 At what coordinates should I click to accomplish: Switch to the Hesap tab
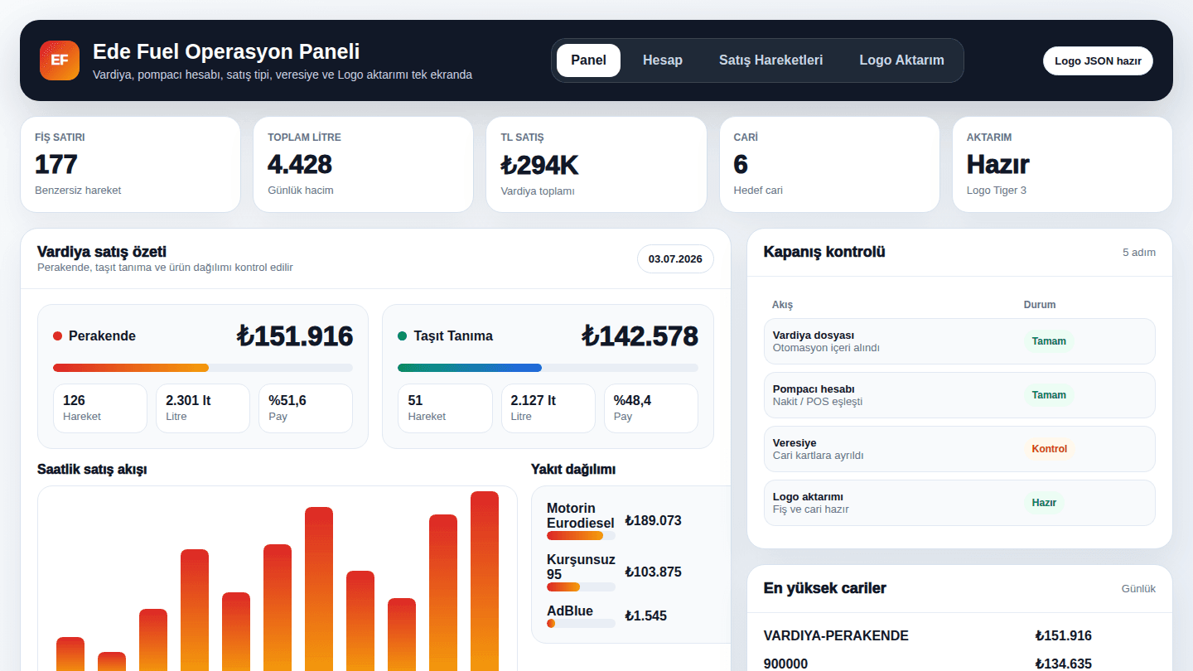tap(663, 60)
